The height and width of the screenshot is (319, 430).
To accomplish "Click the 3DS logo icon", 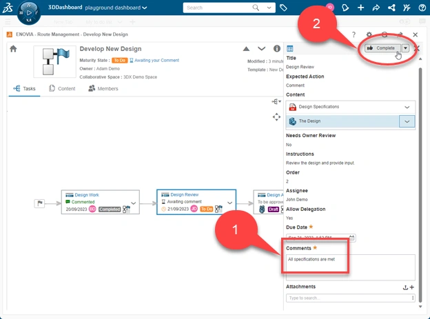I will click(x=8, y=8).
